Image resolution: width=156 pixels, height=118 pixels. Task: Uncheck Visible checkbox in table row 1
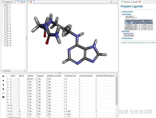click(28, 79)
